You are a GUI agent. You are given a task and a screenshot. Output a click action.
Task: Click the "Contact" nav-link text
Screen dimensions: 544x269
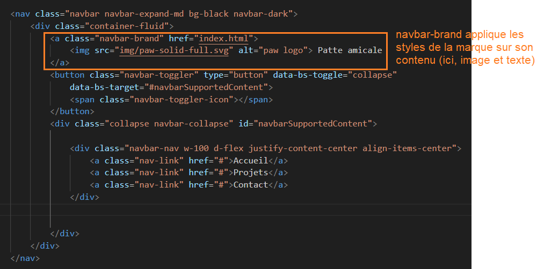(251, 185)
